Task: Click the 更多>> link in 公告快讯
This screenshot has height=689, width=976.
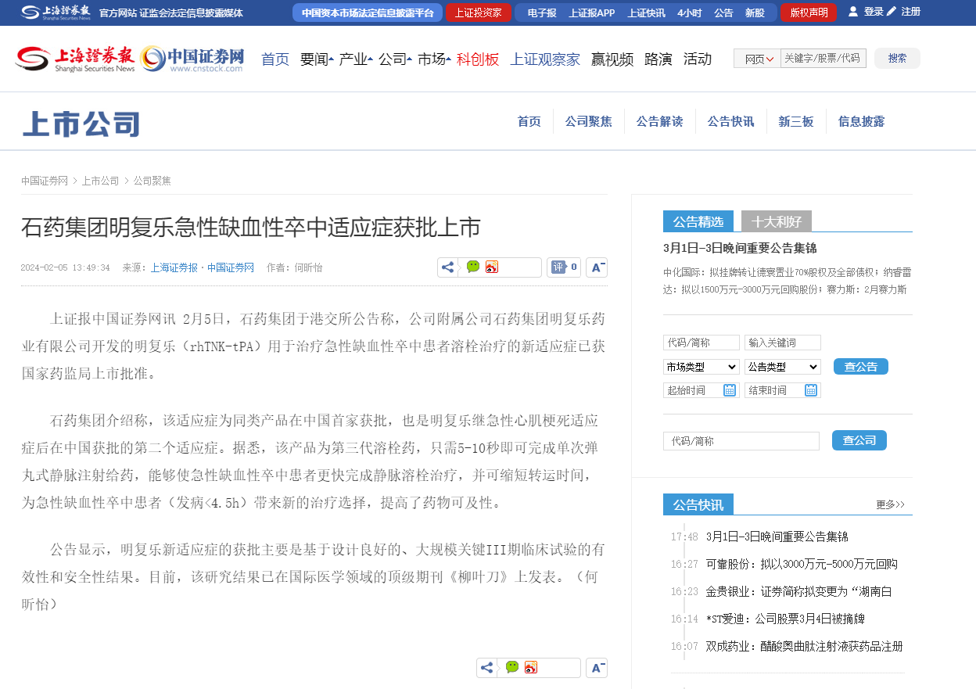Action: click(x=890, y=505)
